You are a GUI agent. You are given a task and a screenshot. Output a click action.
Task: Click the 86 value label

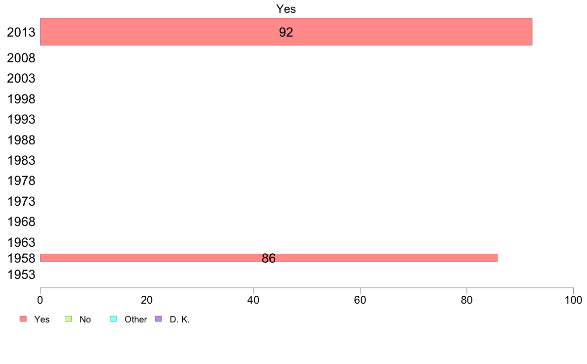pyautogui.click(x=269, y=258)
